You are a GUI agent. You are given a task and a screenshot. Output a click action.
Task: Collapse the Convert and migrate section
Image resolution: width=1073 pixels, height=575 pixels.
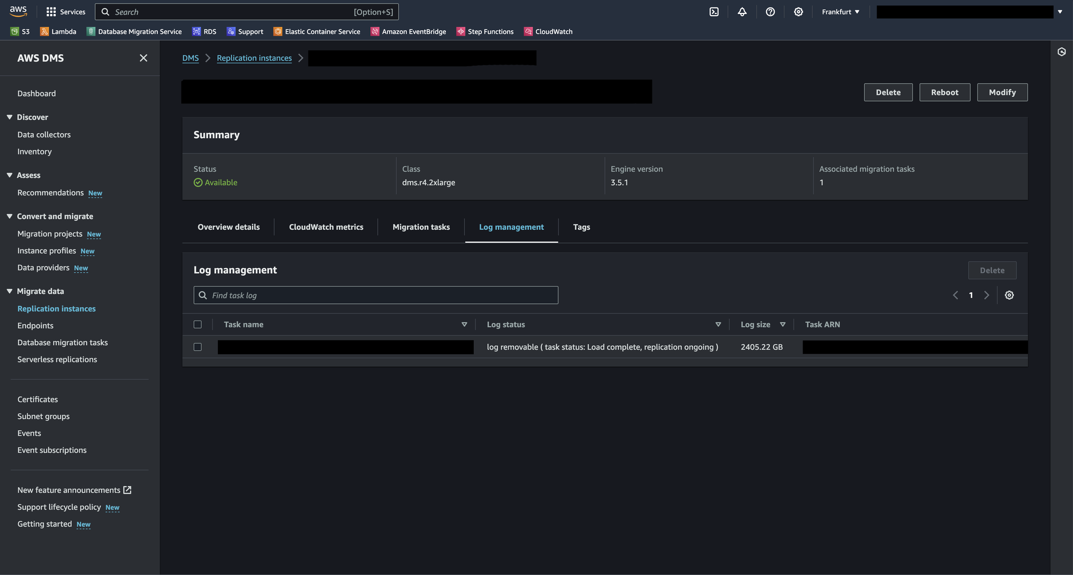point(9,216)
